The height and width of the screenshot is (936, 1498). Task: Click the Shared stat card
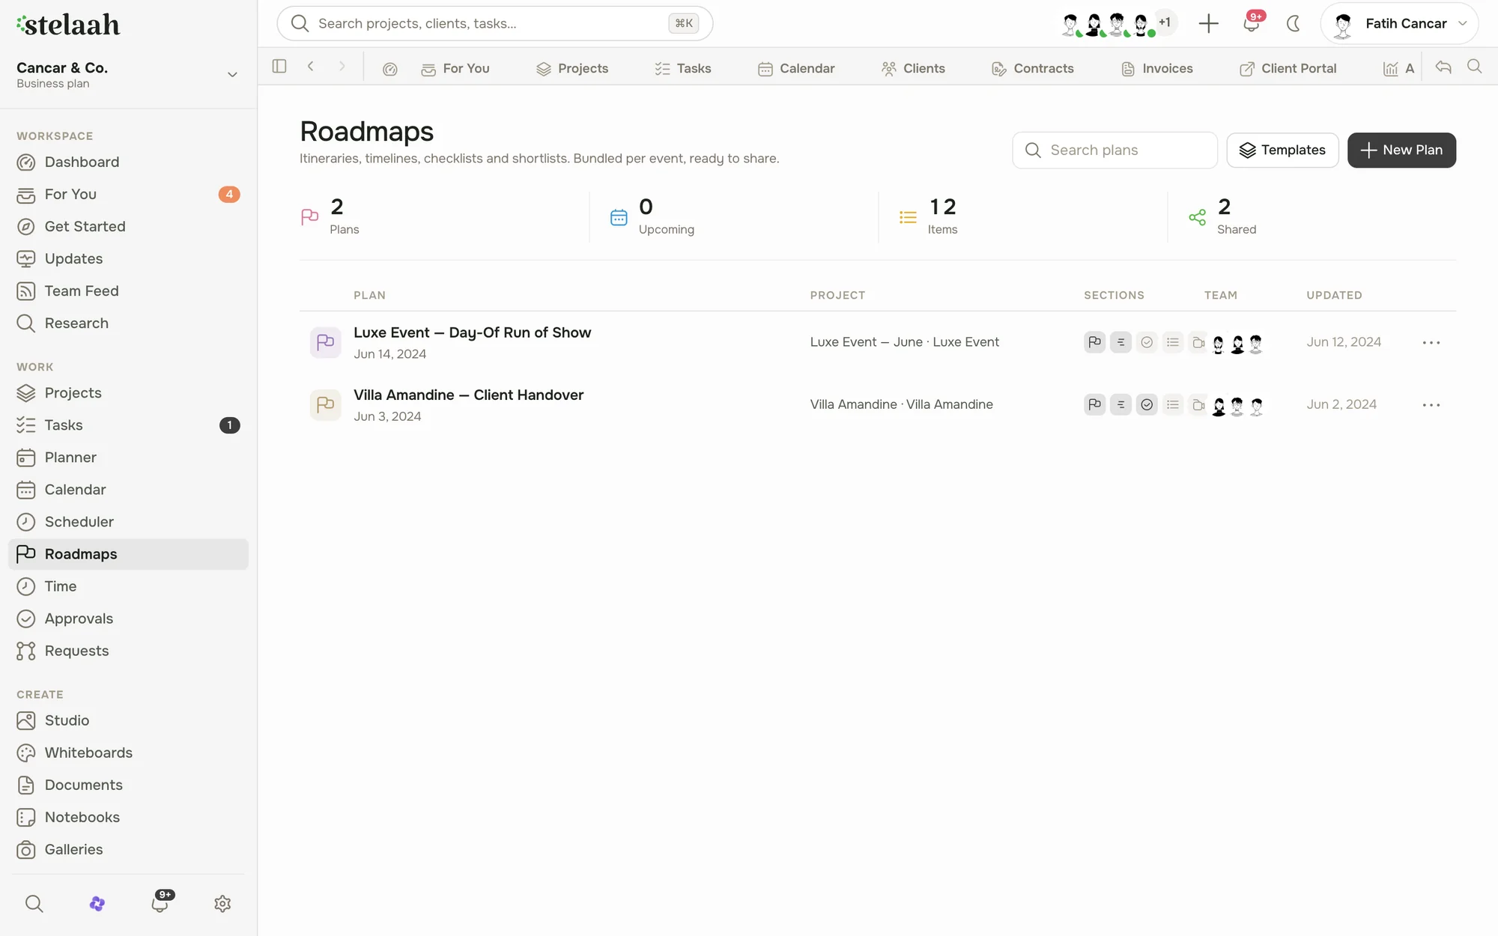coord(1311,216)
